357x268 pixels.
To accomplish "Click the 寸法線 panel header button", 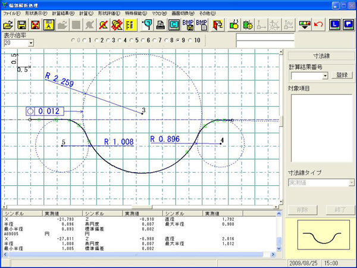I will (321, 56).
